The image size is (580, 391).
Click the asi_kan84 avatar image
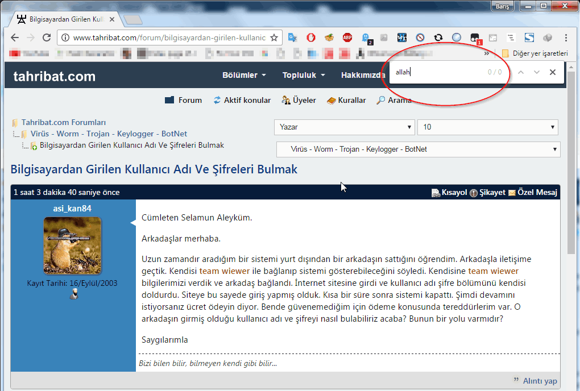(x=73, y=246)
